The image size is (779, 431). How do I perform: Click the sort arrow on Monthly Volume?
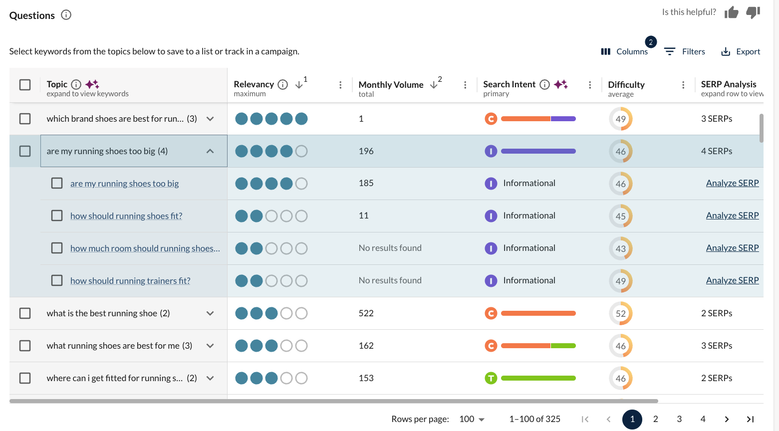click(x=433, y=84)
